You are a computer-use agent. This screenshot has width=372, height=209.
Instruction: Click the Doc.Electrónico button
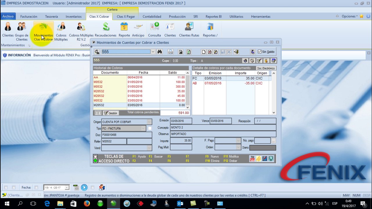click(x=266, y=68)
